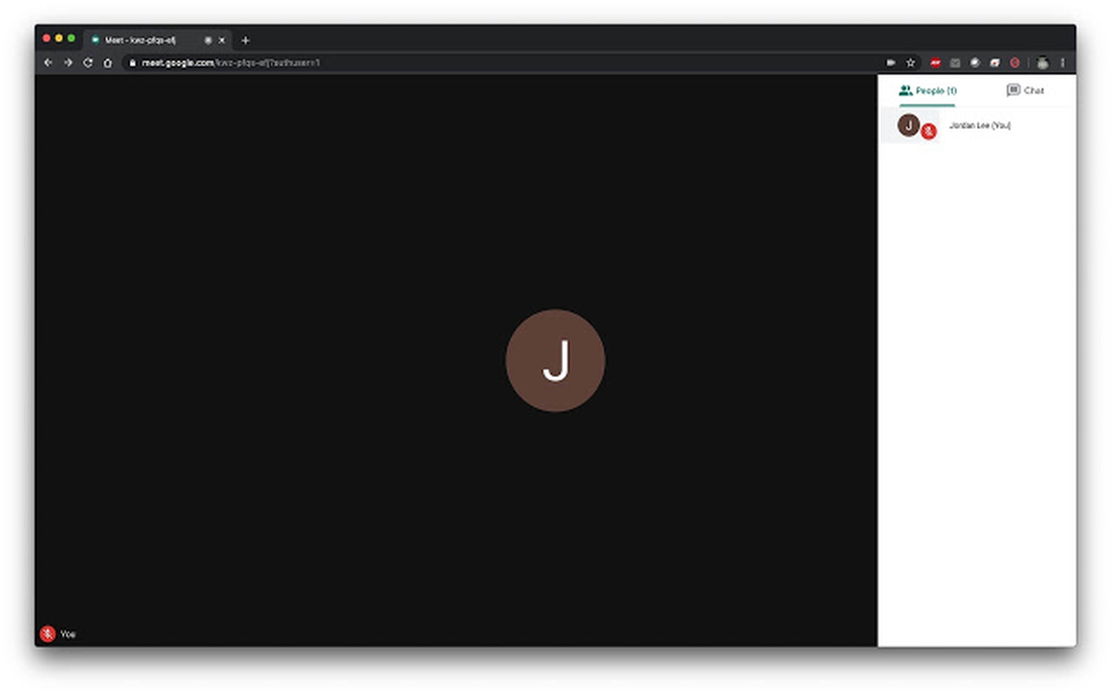Image resolution: width=1111 pixels, height=694 pixels.
Task: Click the small J avatar in People list
Action: click(x=908, y=125)
